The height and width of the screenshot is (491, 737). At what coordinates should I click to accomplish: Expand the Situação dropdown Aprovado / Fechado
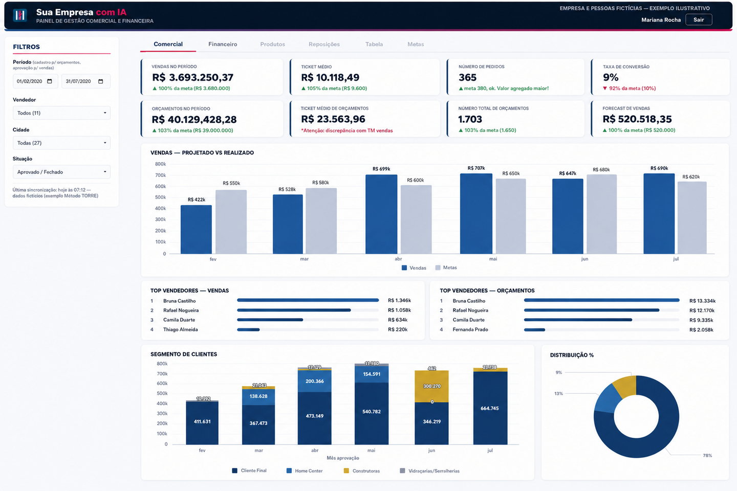tap(61, 172)
